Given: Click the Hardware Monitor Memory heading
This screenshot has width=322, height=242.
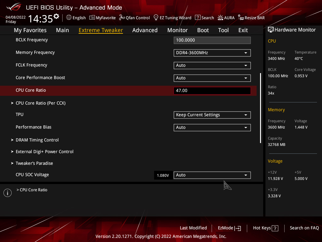Looking at the screenshot, I should click(276, 110).
